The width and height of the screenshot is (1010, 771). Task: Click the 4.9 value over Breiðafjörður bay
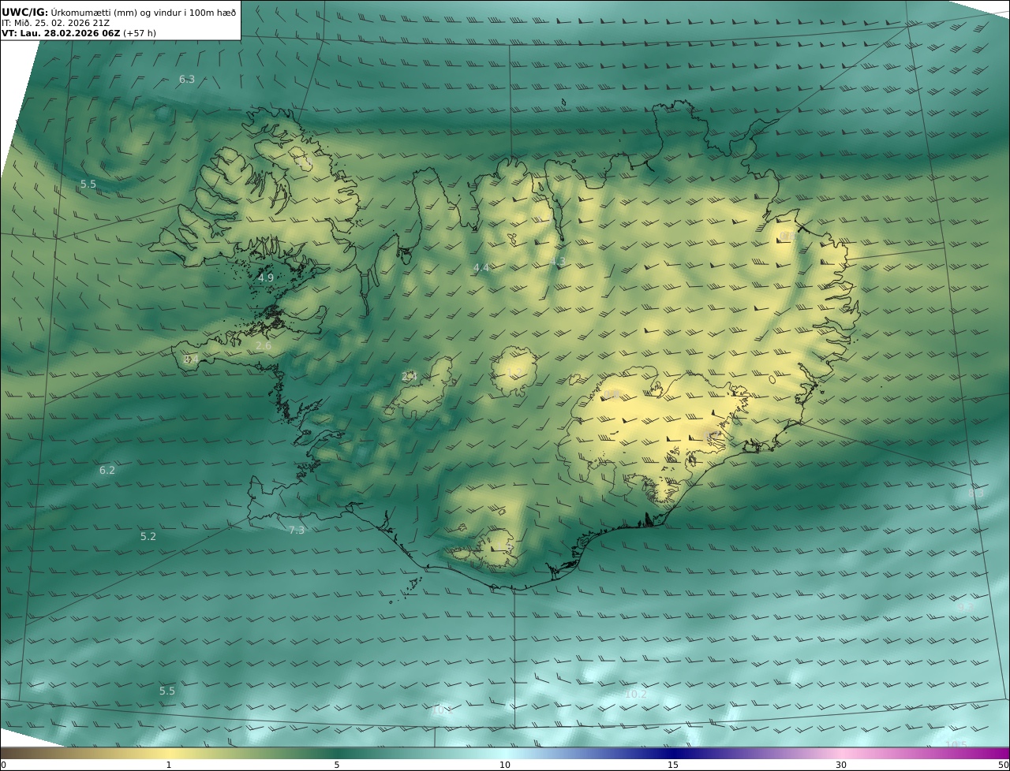pos(266,277)
